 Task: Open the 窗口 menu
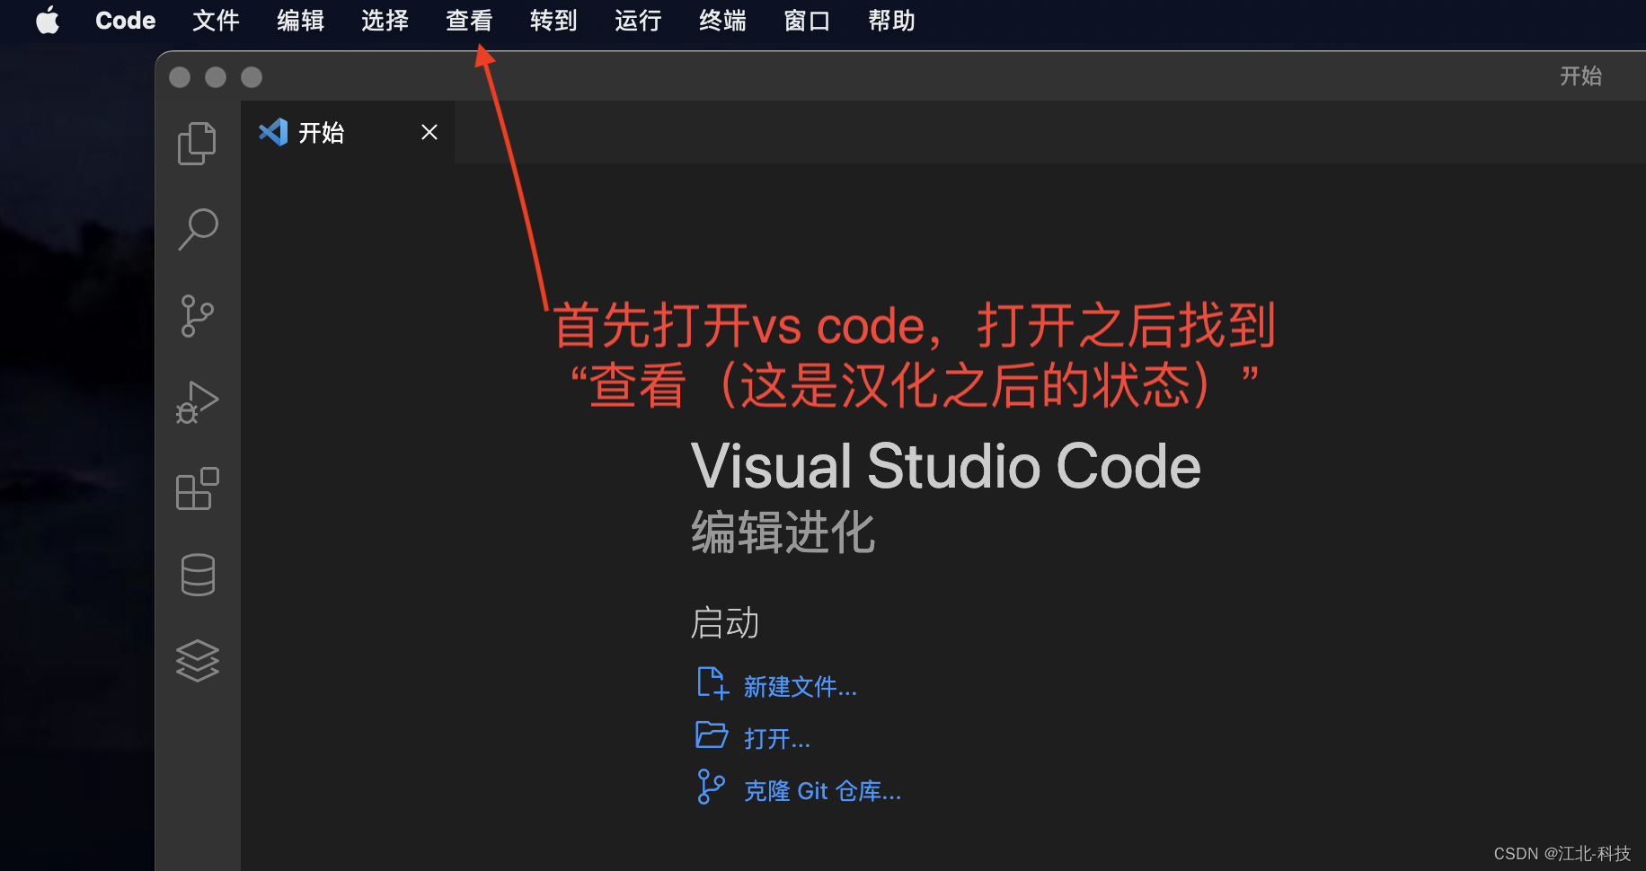coord(807,20)
